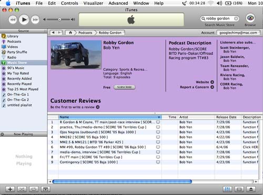Image resolution: width=263 pixels, height=195 pixels.
Task: Click the add playlist plus button
Action: point(10,189)
